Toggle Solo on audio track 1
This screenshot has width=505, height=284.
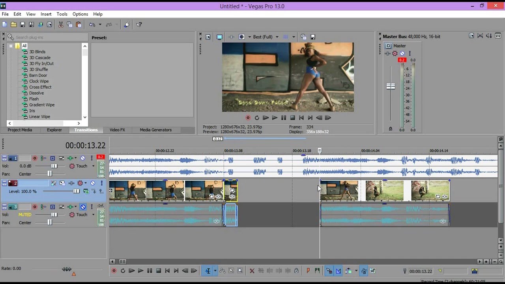91,158
